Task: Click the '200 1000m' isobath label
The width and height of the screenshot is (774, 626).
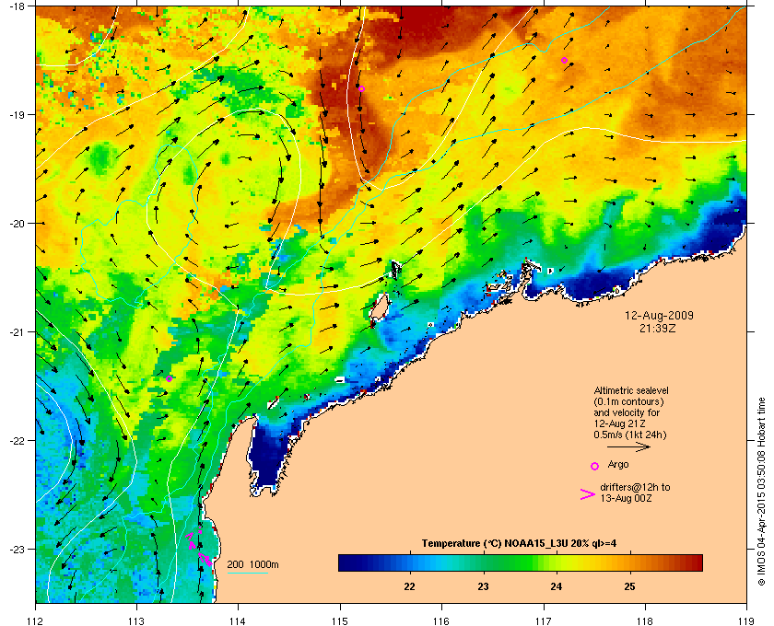Action: pos(252,564)
